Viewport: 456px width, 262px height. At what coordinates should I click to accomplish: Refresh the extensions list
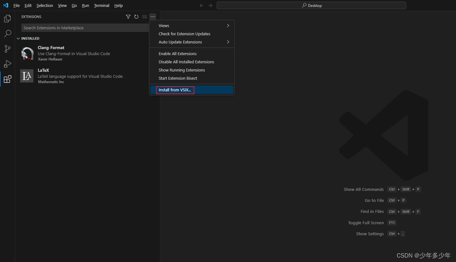click(136, 17)
